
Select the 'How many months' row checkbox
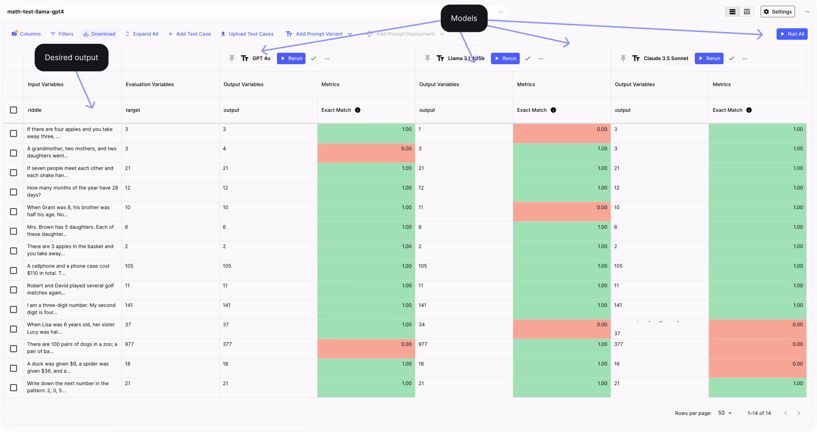pos(14,192)
